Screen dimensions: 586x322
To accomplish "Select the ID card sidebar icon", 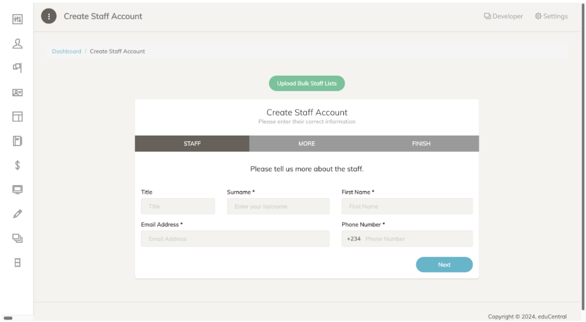I will [x=18, y=92].
